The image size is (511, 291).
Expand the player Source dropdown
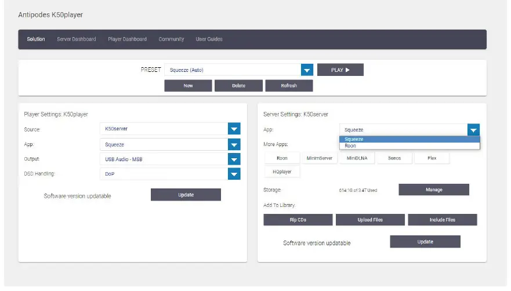(234, 129)
